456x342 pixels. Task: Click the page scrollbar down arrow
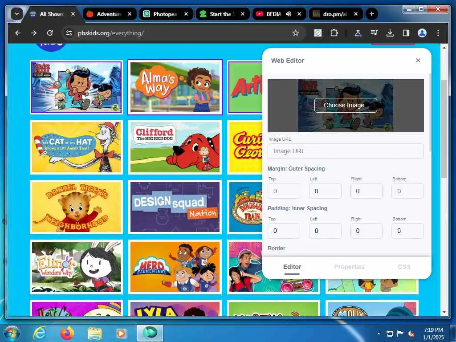(x=444, y=312)
